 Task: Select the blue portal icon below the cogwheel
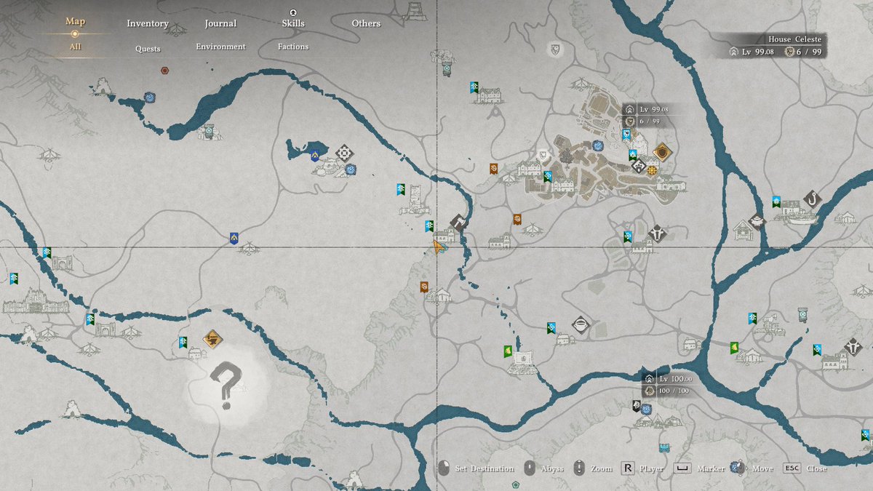point(351,169)
